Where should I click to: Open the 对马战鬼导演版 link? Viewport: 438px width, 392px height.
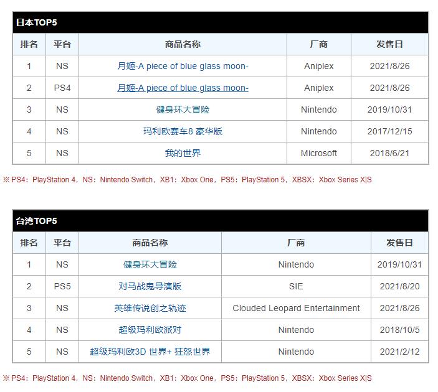[x=150, y=286]
